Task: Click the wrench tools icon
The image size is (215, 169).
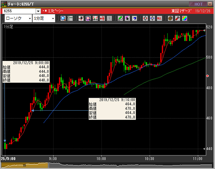Action: 177,18
